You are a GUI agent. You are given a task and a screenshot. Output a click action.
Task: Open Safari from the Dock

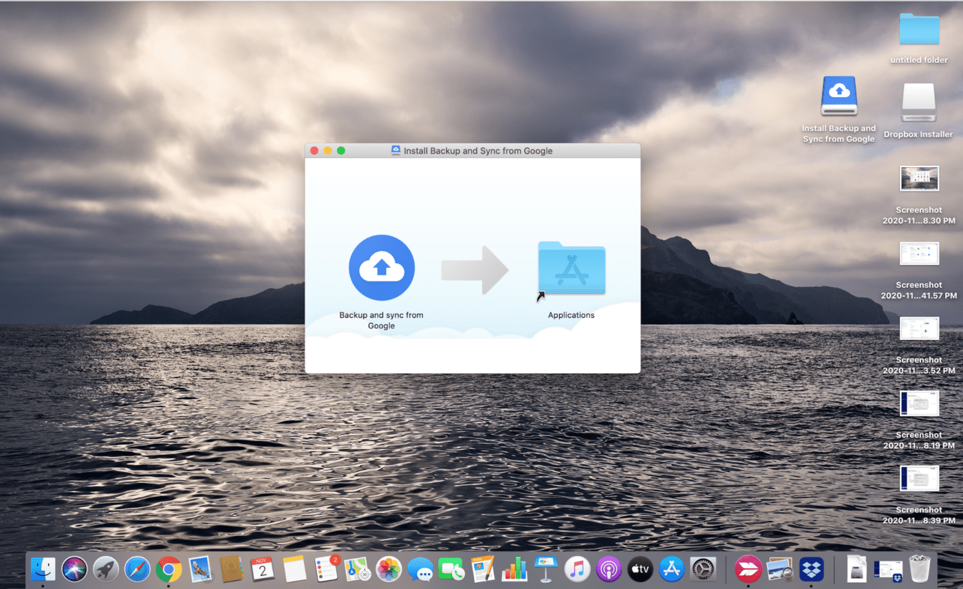pos(137,569)
